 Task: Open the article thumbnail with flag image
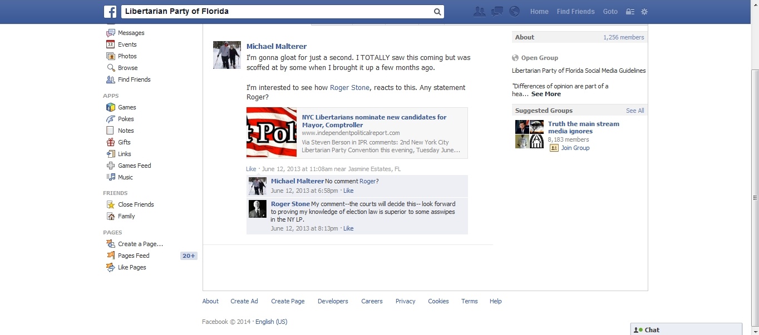tap(272, 133)
